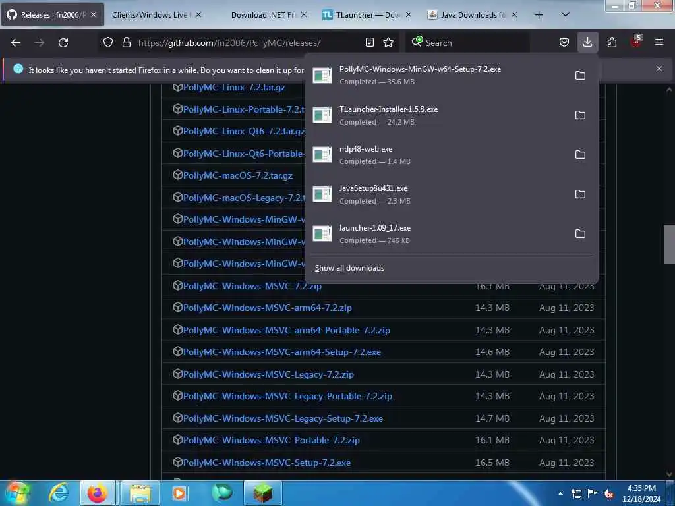Open downloaded TLauncher-Installer-1.5.8.exe entry
The height and width of the screenshot is (506, 675).
438,115
